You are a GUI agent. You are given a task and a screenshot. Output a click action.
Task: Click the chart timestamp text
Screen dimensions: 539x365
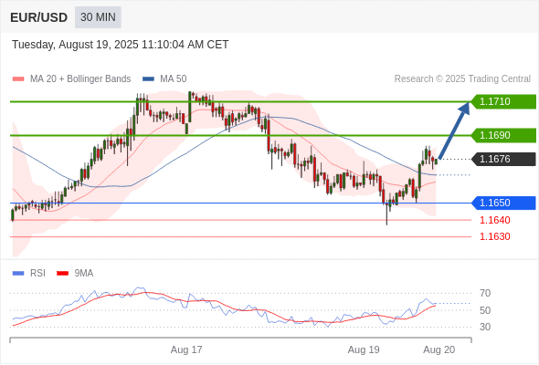(121, 45)
